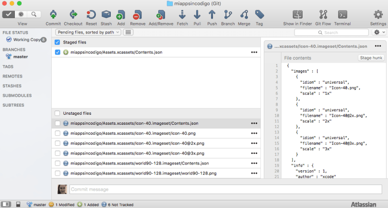Open the Merge tool
The height and width of the screenshot is (208, 388).
[244, 14]
